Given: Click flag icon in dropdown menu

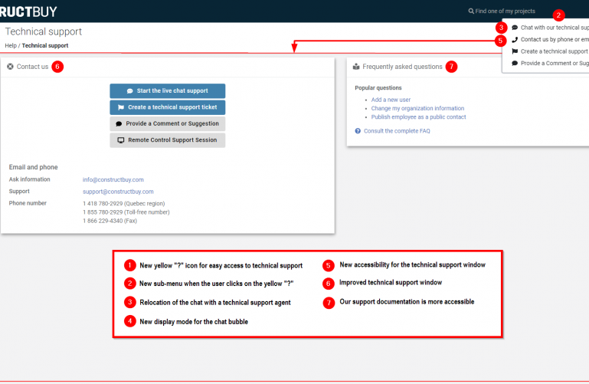Looking at the screenshot, I should pos(515,51).
